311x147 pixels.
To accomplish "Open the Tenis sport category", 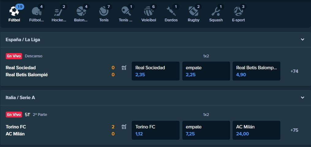I will 104,12.
